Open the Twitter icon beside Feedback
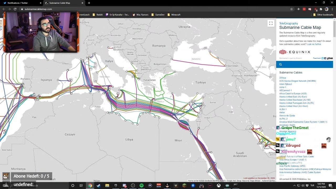The width and height of the screenshot is (336, 189). point(323,58)
